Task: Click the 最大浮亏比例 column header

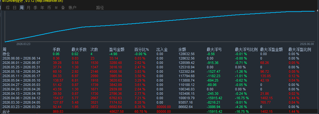Action: (246, 49)
